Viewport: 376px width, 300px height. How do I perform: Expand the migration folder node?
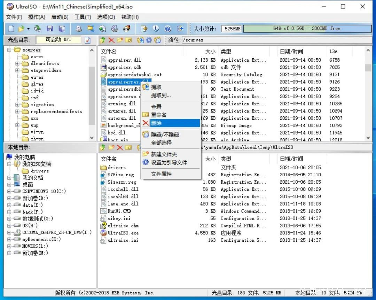[x=17, y=105]
